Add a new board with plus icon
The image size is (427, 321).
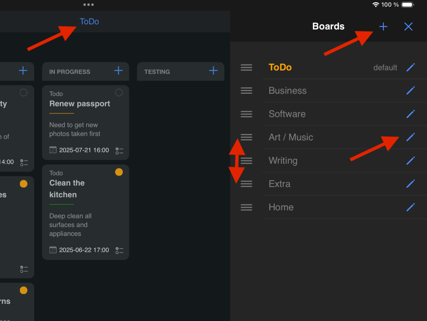tap(383, 27)
